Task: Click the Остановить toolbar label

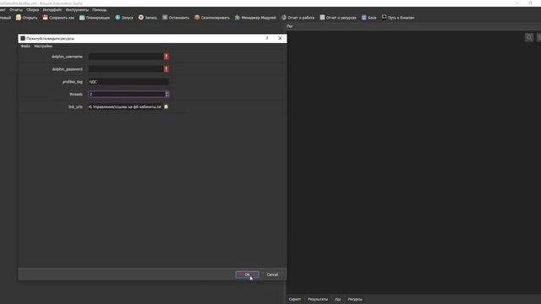Action: pos(179,18)
